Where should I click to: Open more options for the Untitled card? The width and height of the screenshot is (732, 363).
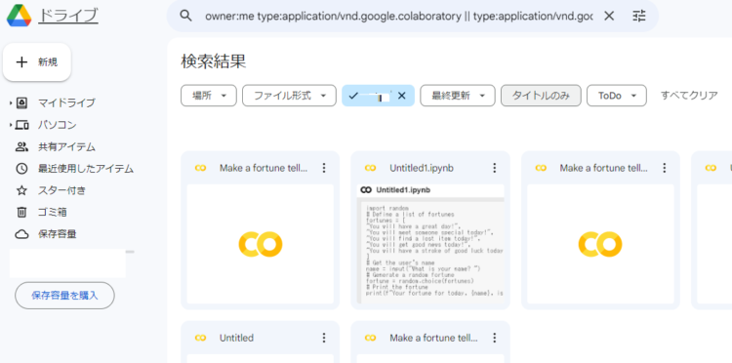[324, 338]
